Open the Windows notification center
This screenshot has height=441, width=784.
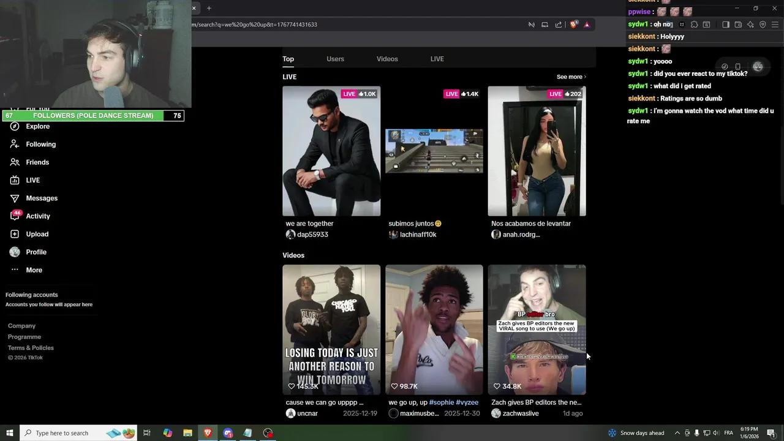pyautogui.click(x=771, y=433)
